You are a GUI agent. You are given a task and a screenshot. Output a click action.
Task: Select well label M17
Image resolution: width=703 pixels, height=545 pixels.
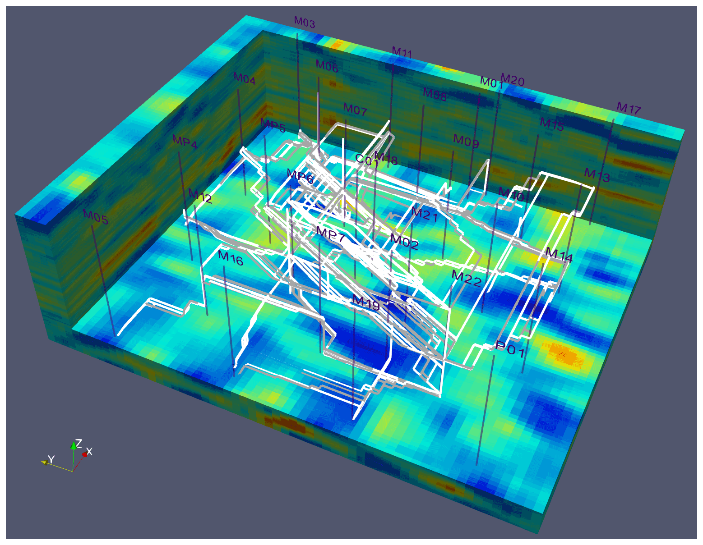click(x=629, y=108)
